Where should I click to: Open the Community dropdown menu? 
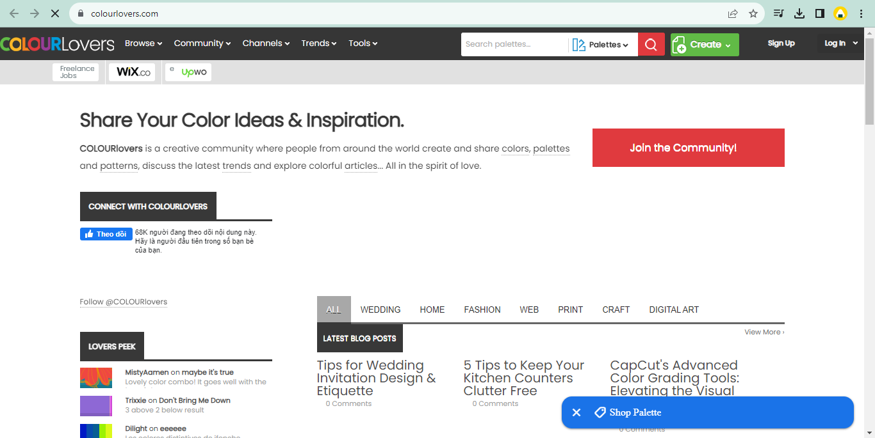point(202,43)
